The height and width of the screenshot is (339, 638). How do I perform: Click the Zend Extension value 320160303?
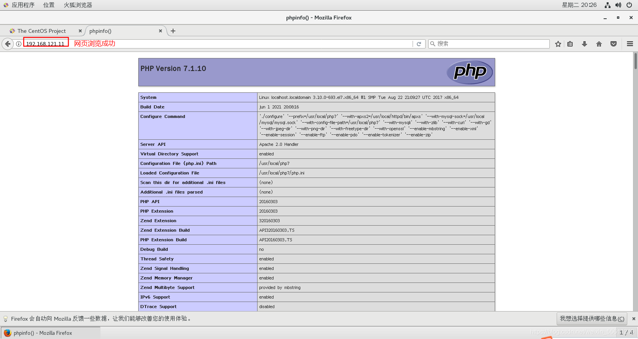pos(270,221)
